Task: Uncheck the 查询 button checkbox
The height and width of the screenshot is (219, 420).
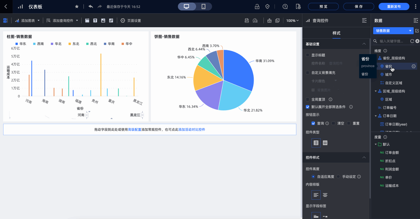Action: 313,123
